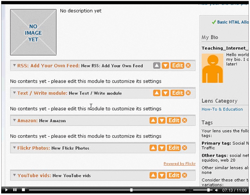Pause the video playback
Image resolution: width=250 pixels, height=195 pixels.
[x=15, y=190]
